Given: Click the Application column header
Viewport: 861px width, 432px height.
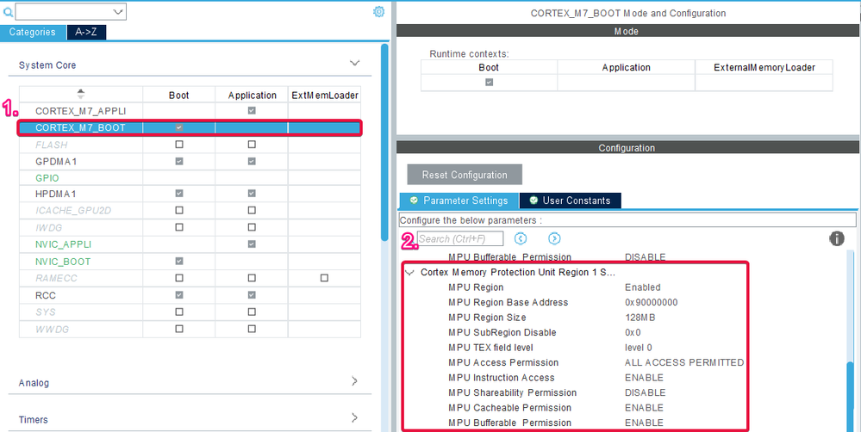Looking at the screenshot, I should (252, 95).
